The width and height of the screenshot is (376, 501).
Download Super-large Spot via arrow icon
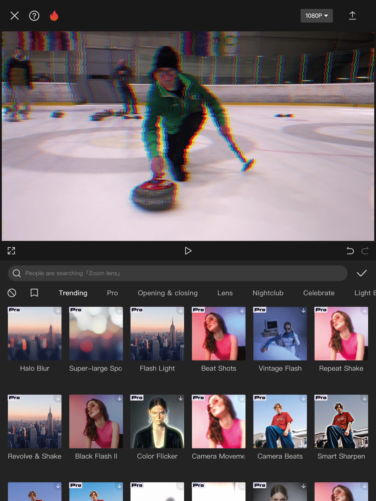pos(120,311)
